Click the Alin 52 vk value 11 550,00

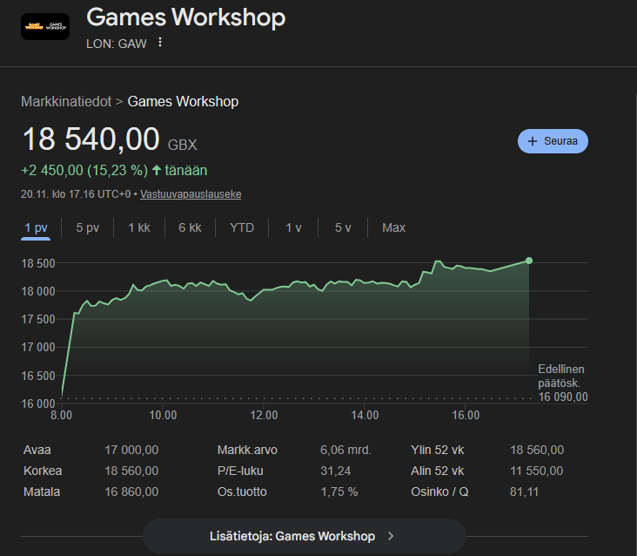pos(537,471)
